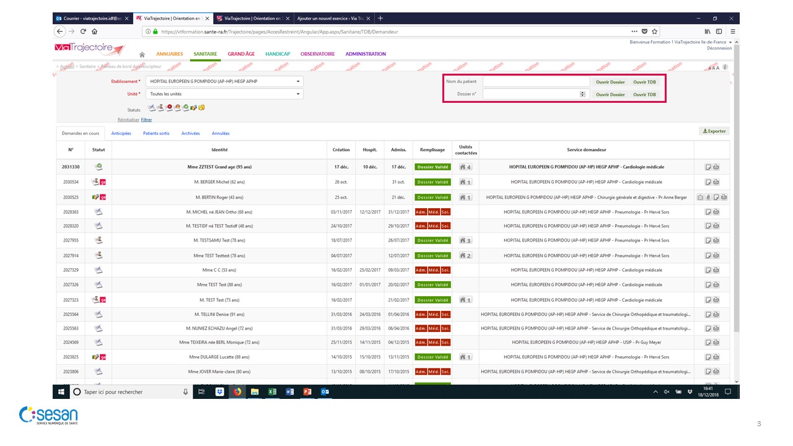Click the attachment icon in M. BERTIN Roger row
The height and width of the screenshot is (446, 793).
coord(708,198)
